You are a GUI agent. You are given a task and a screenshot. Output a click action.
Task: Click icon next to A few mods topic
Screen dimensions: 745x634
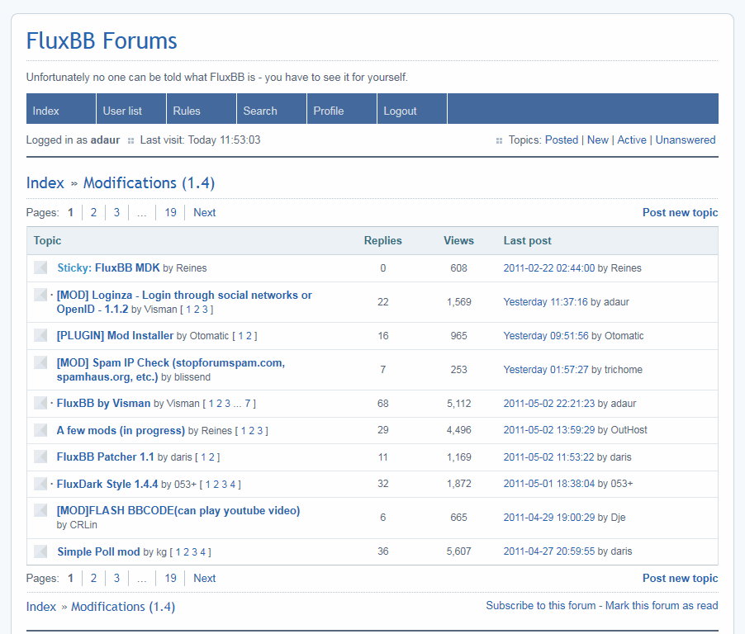40,431
